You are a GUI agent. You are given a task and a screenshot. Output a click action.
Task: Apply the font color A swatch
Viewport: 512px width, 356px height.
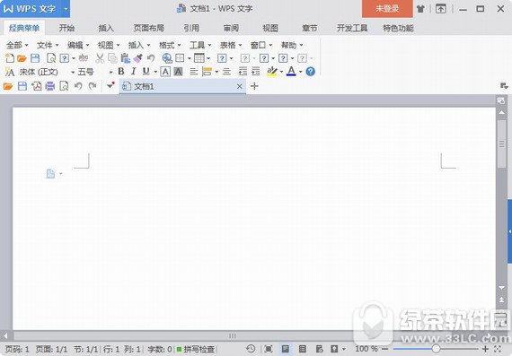click(x=291, y=72)
